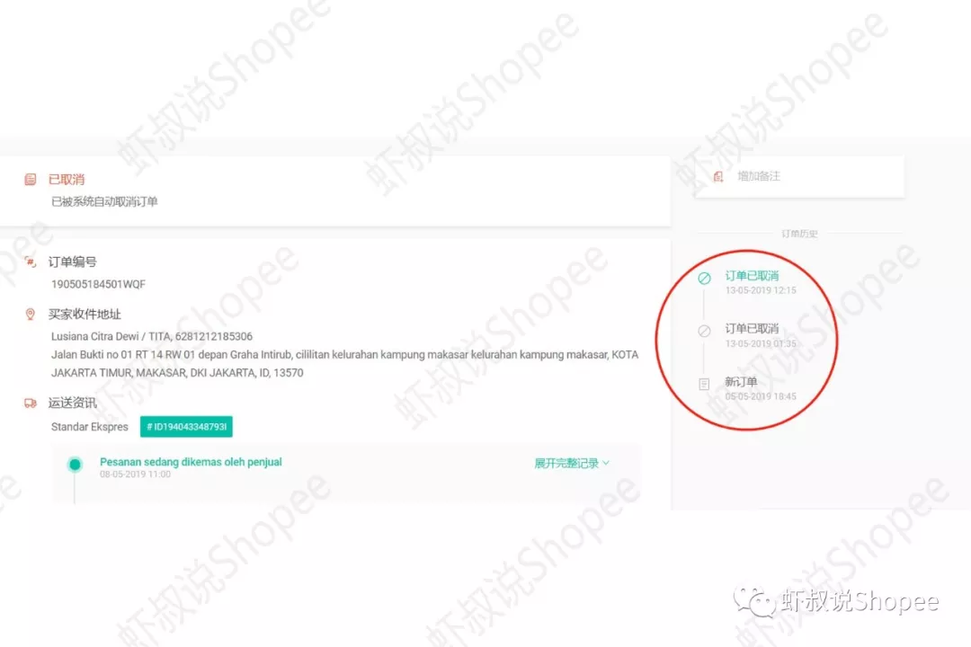Click the shipping info truck icon
Screen dimensions: 971x647
(x=30, y=403)
